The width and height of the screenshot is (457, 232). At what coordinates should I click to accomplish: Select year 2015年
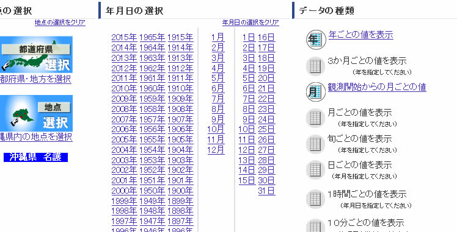click(x=124, y=37)
